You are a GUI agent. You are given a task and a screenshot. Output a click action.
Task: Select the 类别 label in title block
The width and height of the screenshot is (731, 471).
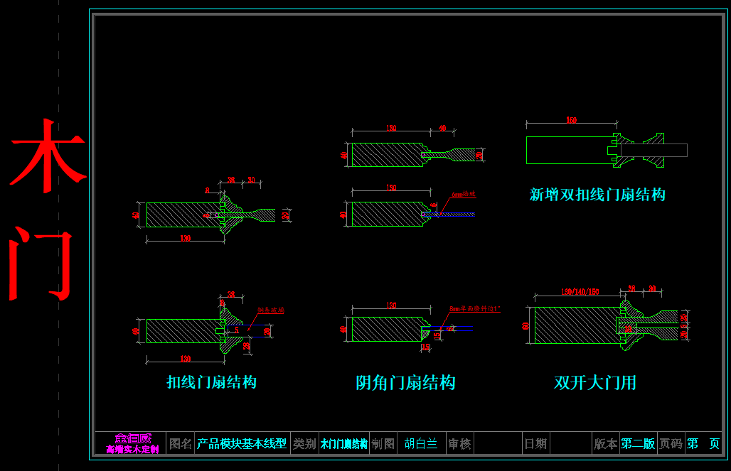coord(304,444)
